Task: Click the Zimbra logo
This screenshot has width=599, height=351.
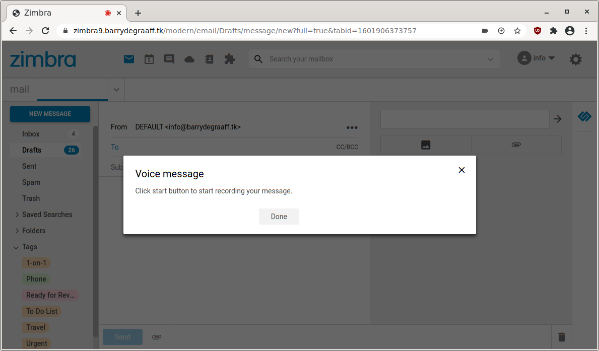Action: 43,59
